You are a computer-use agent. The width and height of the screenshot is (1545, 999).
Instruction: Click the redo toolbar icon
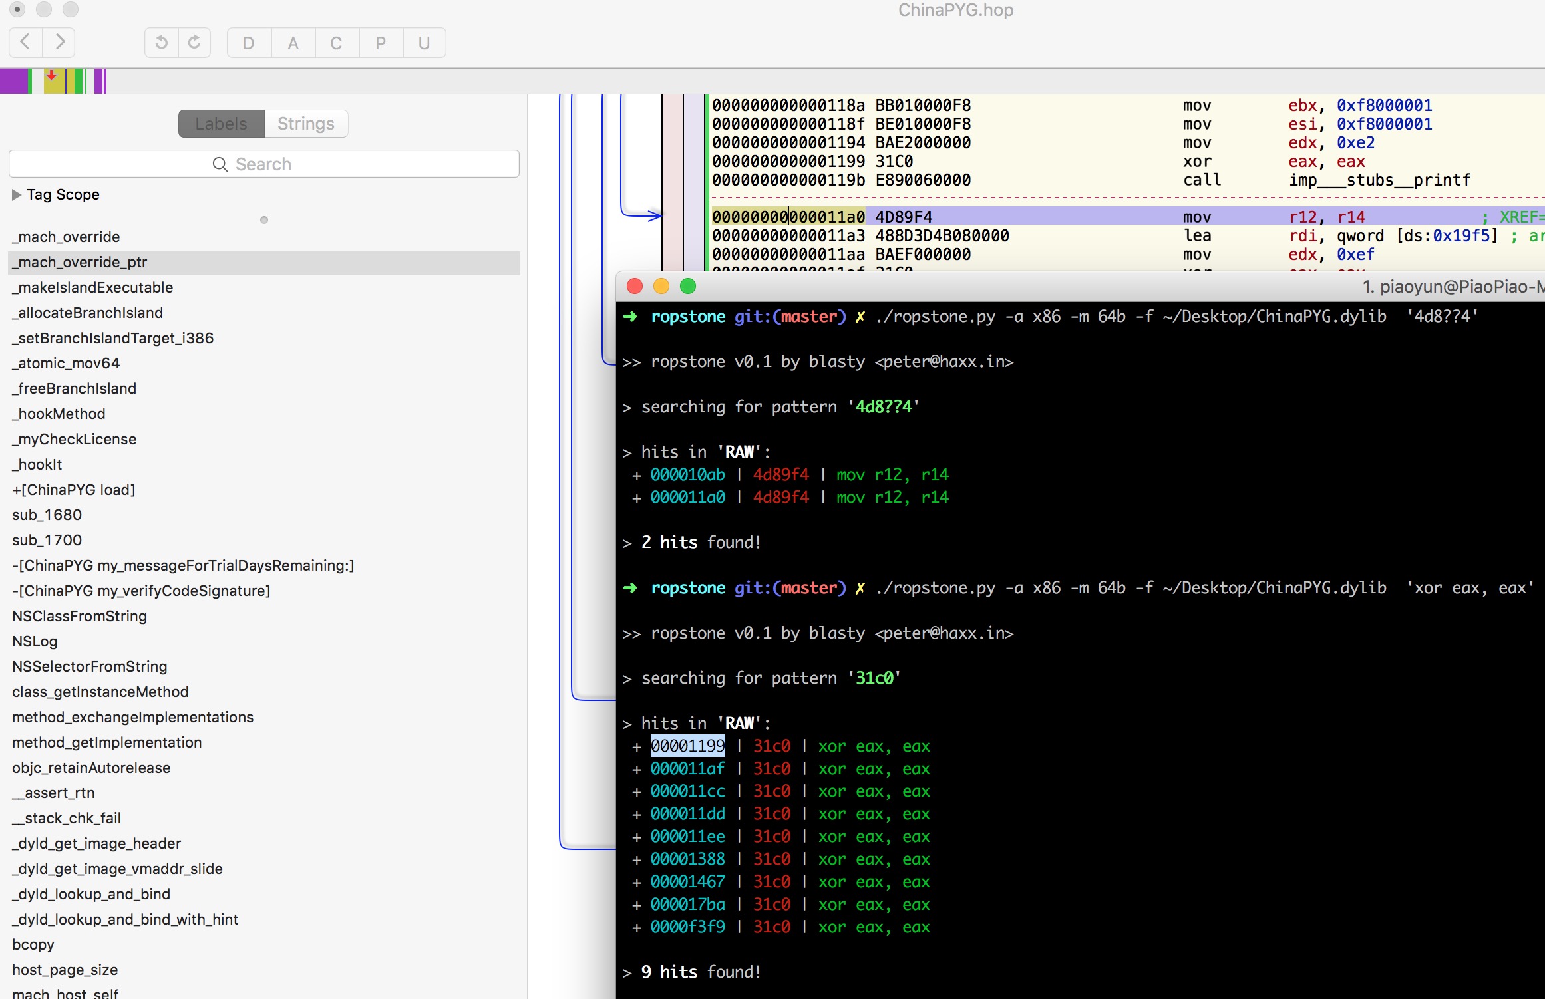click(194, 43)
